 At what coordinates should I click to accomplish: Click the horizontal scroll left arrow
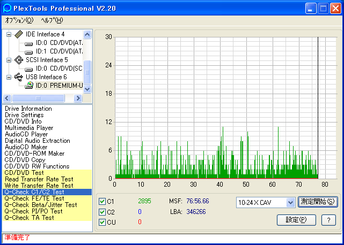(x=7, y=98)
